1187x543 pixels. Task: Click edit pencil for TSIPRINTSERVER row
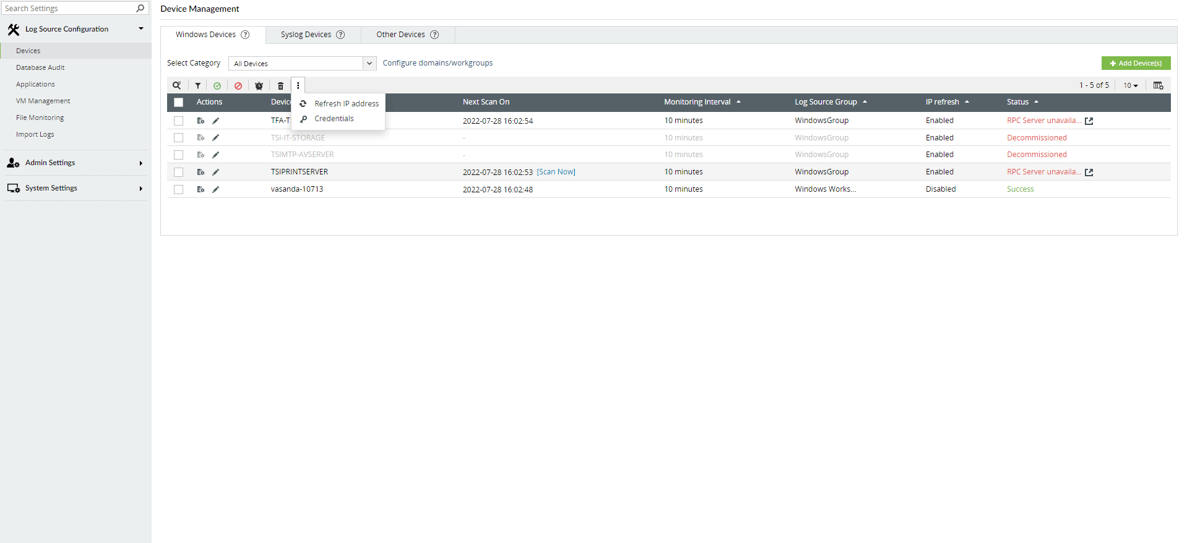click(216, 172)
